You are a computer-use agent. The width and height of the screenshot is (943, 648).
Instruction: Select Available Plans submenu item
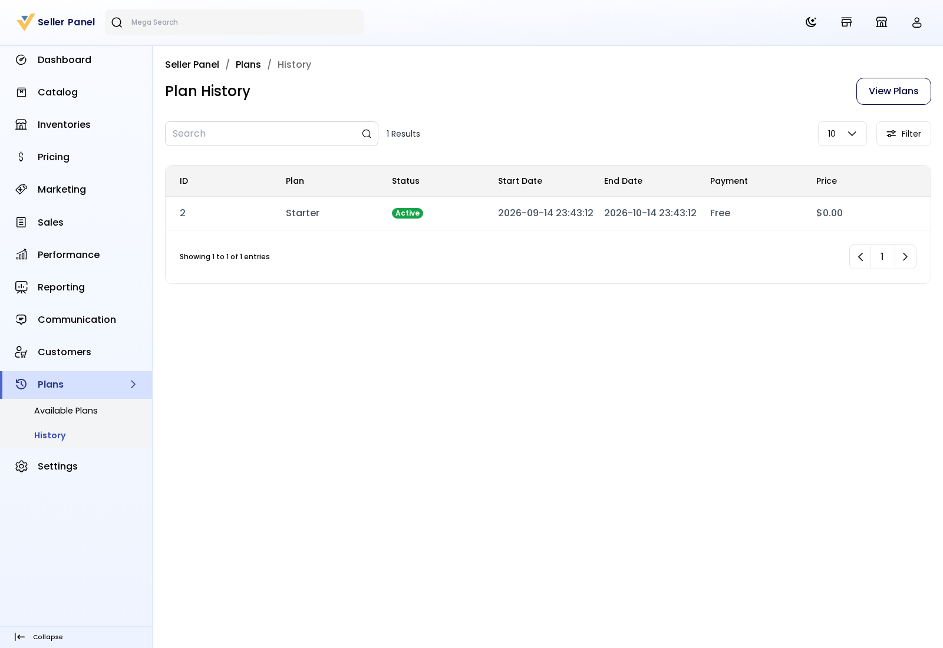[x=66, y=411]
